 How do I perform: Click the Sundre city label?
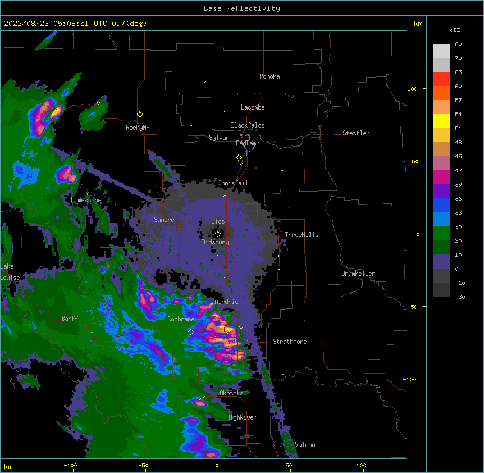point(164,220)
